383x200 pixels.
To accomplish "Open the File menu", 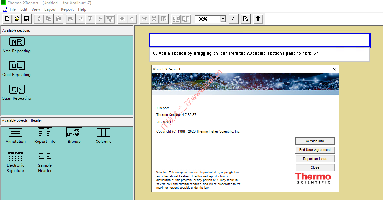I will [13, 9].
